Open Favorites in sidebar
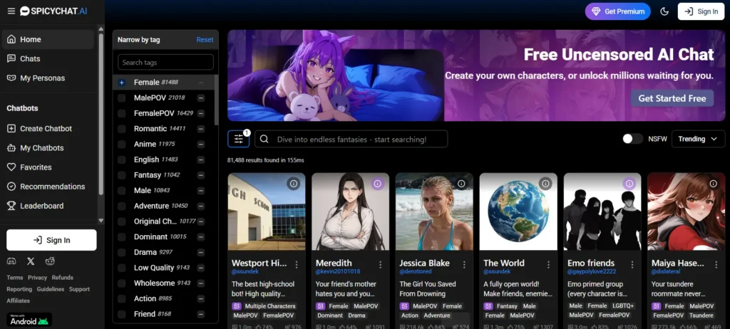 (x=48, y=167)
